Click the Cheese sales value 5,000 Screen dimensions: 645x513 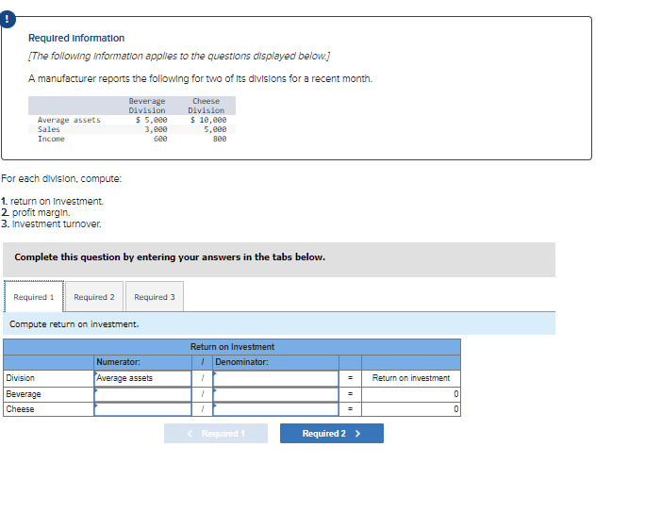click(x=215, y=129)
